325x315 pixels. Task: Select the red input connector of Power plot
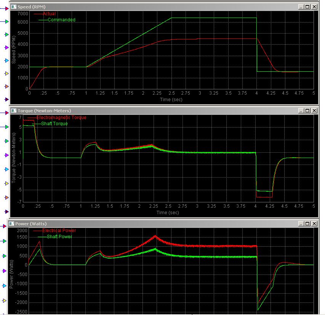5,226
